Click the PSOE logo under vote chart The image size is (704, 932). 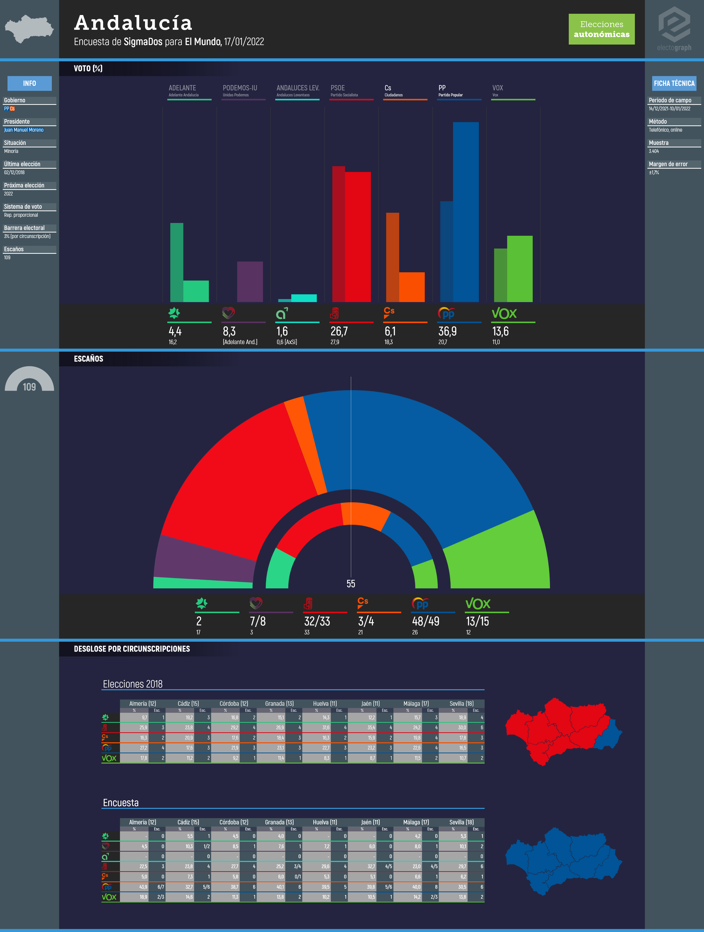click(334, 313)
